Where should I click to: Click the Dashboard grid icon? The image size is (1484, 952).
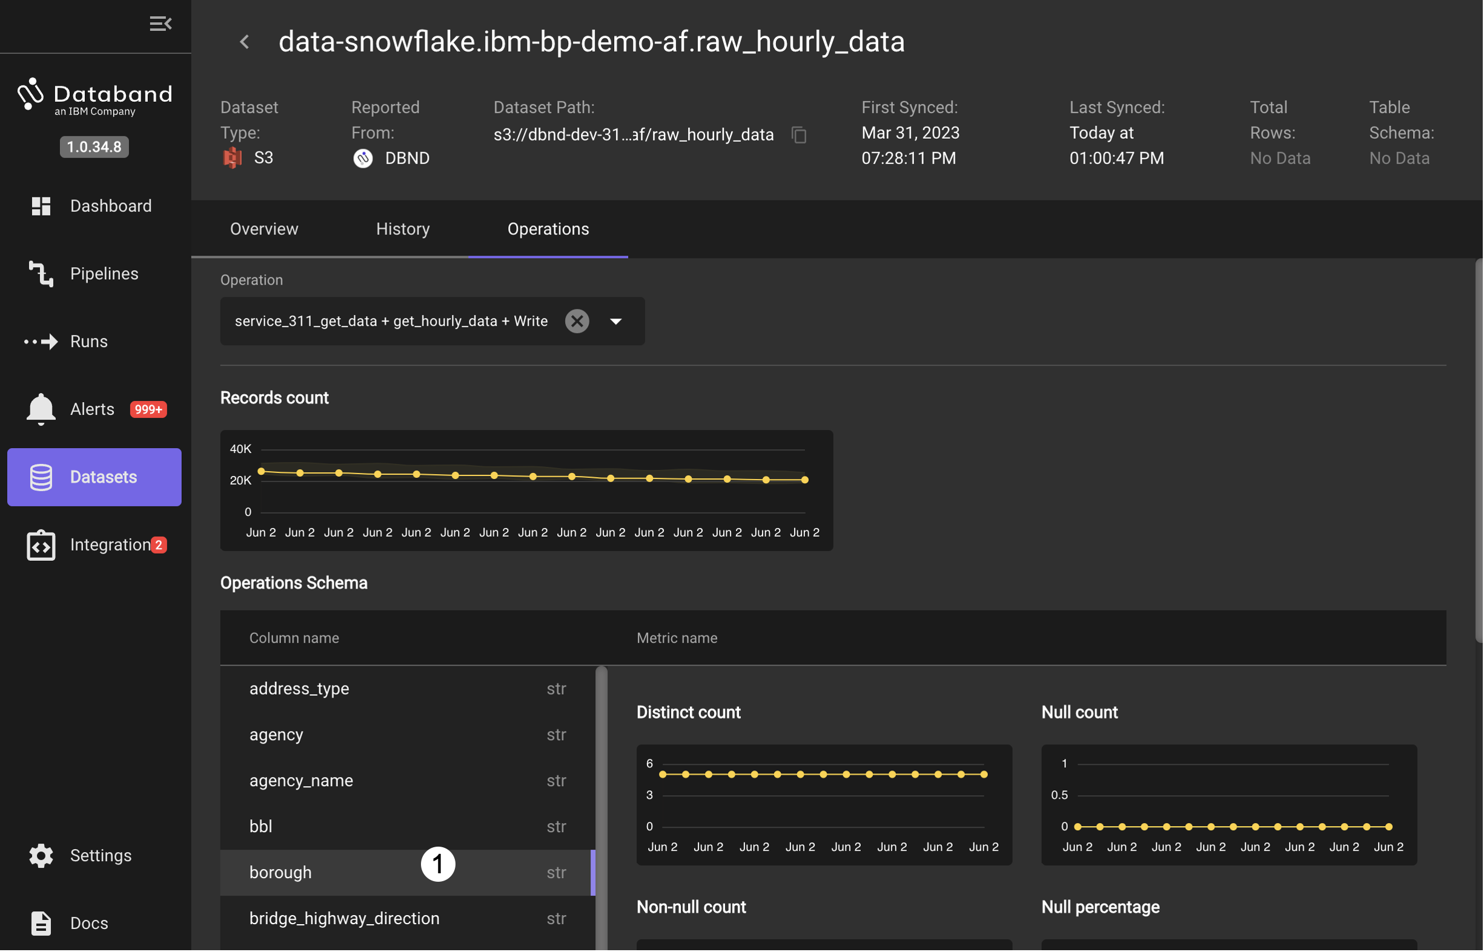(41, 206)
